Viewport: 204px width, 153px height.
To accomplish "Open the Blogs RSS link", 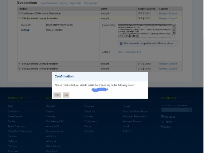I will tap(166, 127).
